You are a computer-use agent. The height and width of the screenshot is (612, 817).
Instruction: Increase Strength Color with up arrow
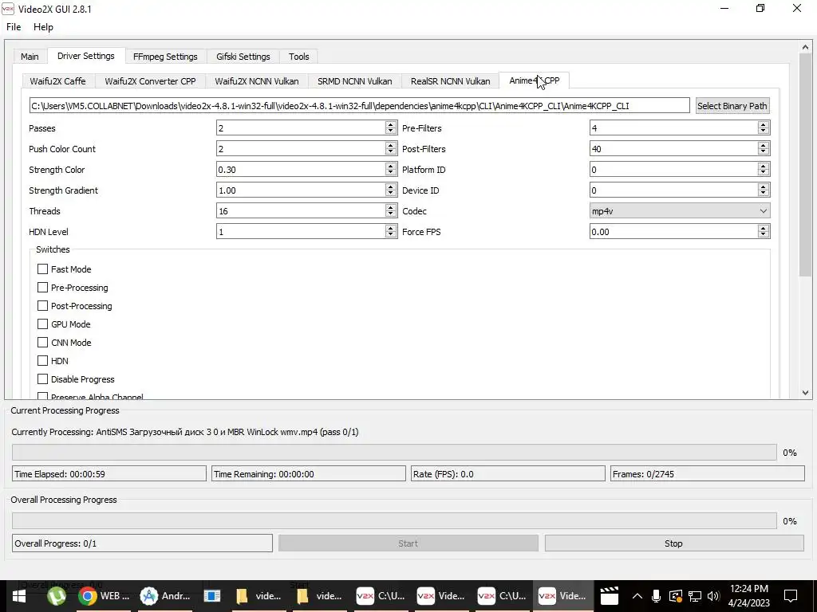point(391,166)
